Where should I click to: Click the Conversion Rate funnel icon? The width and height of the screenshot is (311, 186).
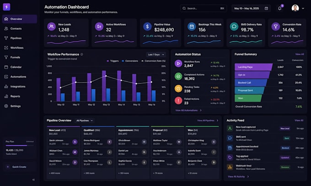275,26
